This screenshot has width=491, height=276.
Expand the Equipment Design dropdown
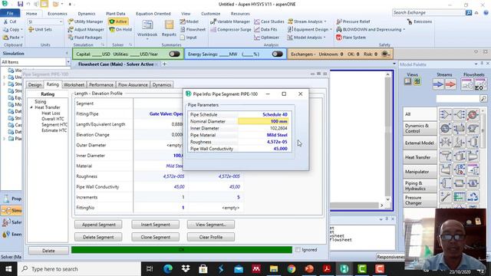(331, 29)
